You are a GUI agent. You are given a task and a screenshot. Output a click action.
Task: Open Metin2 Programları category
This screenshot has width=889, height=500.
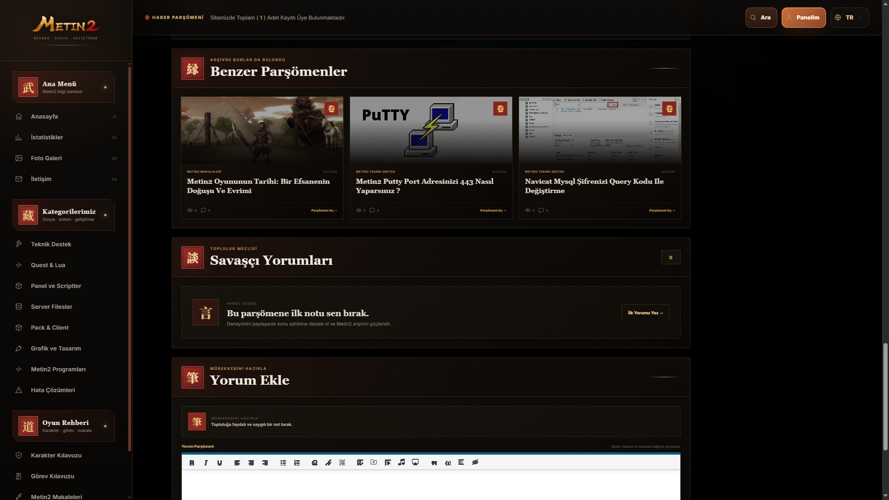66,369
